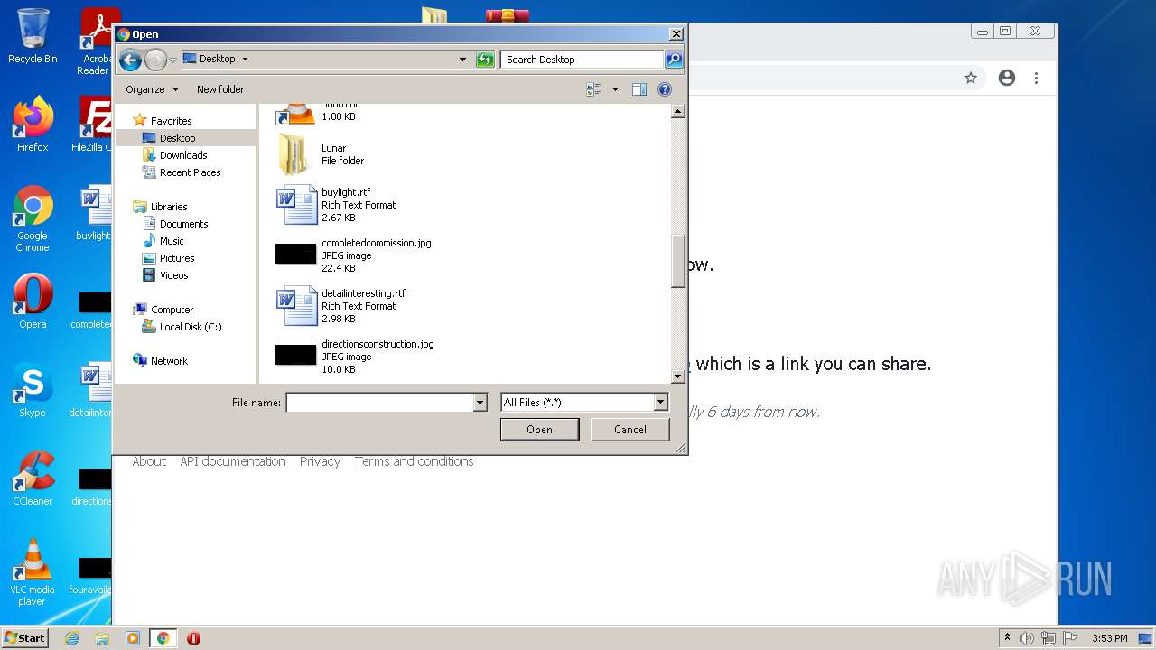Open the Organize menu
The height and width of the screenshot is (650, 1156).
[152, 89]
